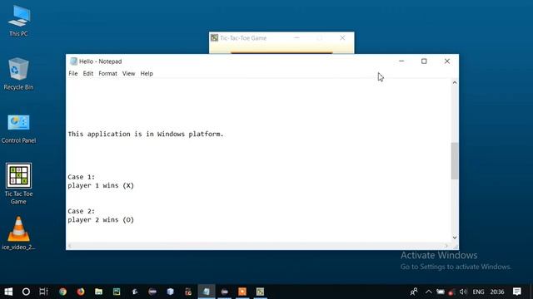Open the Photos app icon in taskbar
Viewport: 533px width, 299px height.
(117, 292)
